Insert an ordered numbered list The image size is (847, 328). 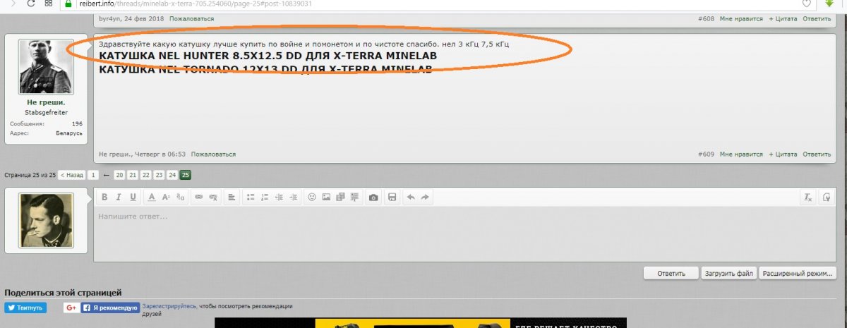point(265,198)
